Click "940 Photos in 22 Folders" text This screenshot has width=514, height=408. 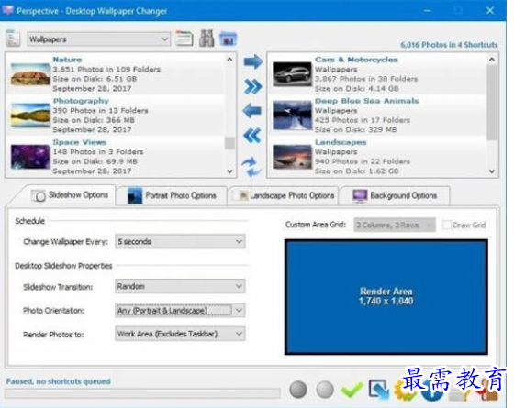363,161
